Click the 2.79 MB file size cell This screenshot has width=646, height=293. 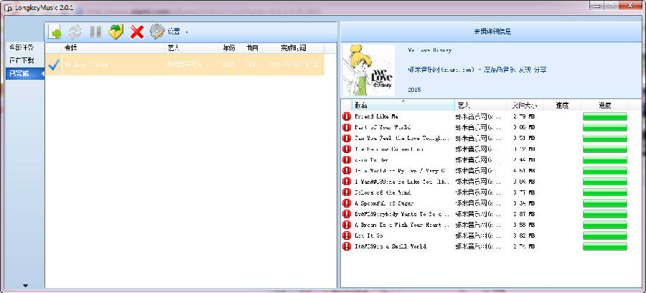point(524,116)
